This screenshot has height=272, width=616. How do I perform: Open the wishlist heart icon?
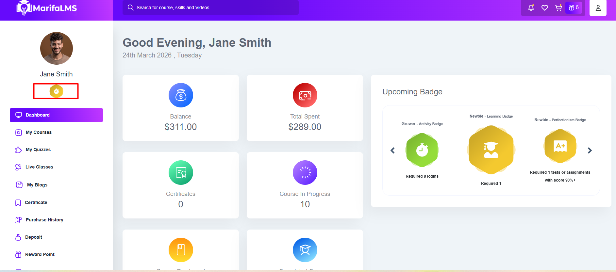[545, 8]
